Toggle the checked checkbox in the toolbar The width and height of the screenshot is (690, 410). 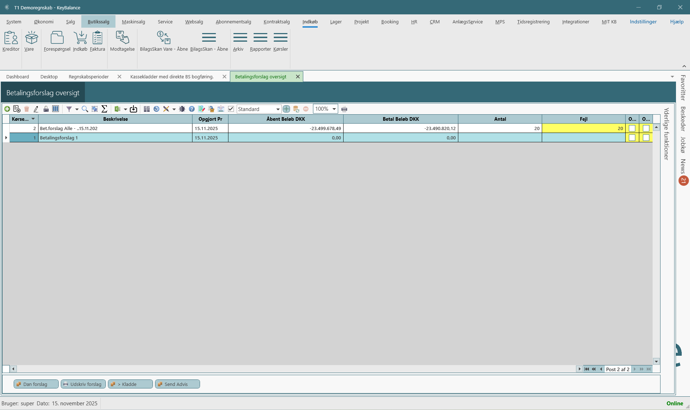tap(231, 109)
